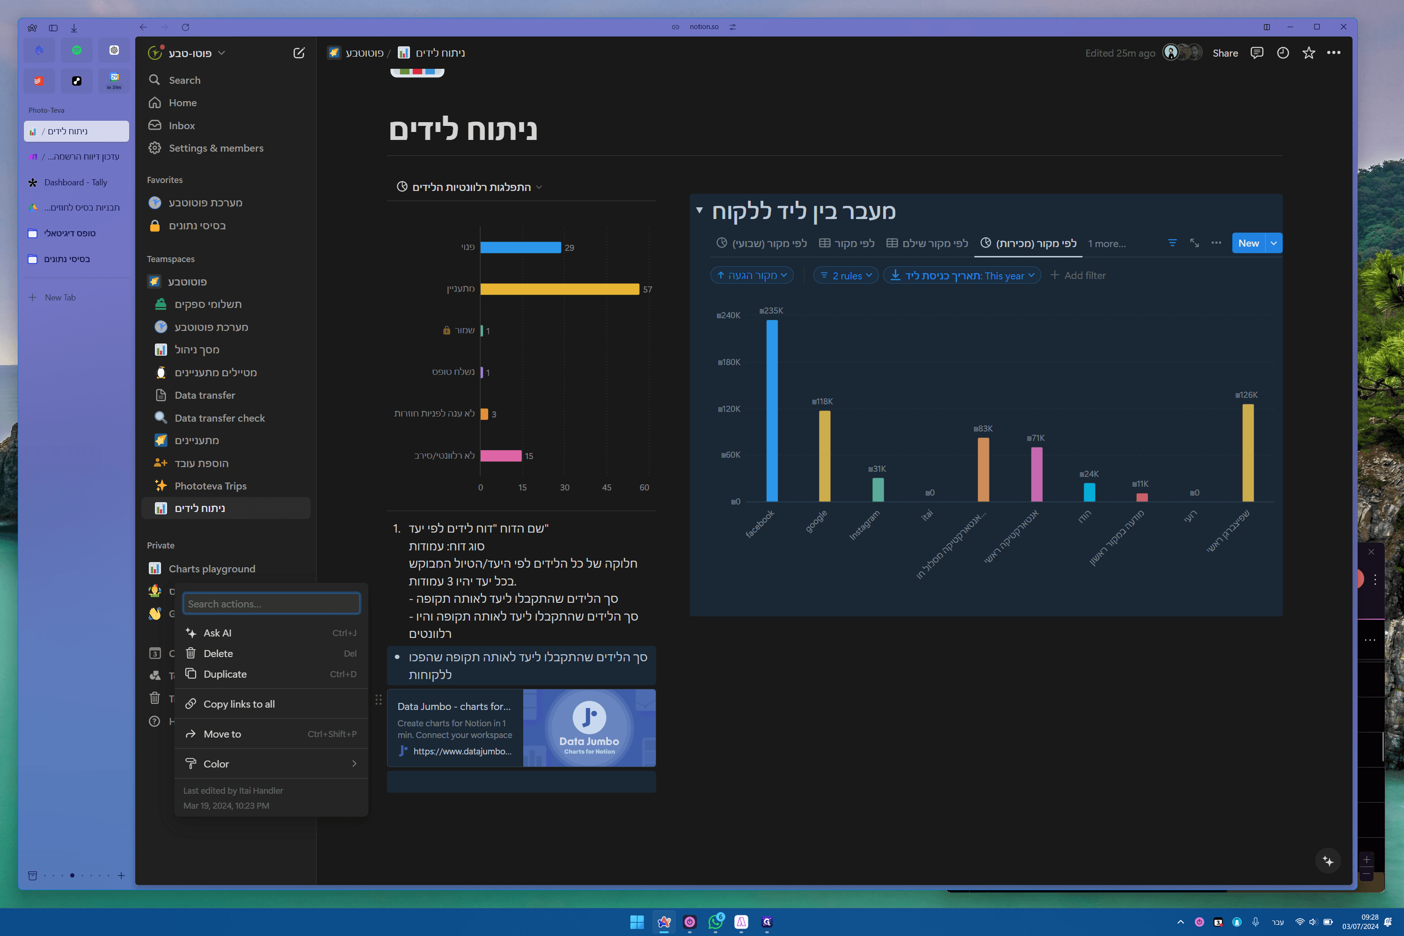
Task: Open the מקור הגעה sort dropdown
Action: click(x=752, y=275)
